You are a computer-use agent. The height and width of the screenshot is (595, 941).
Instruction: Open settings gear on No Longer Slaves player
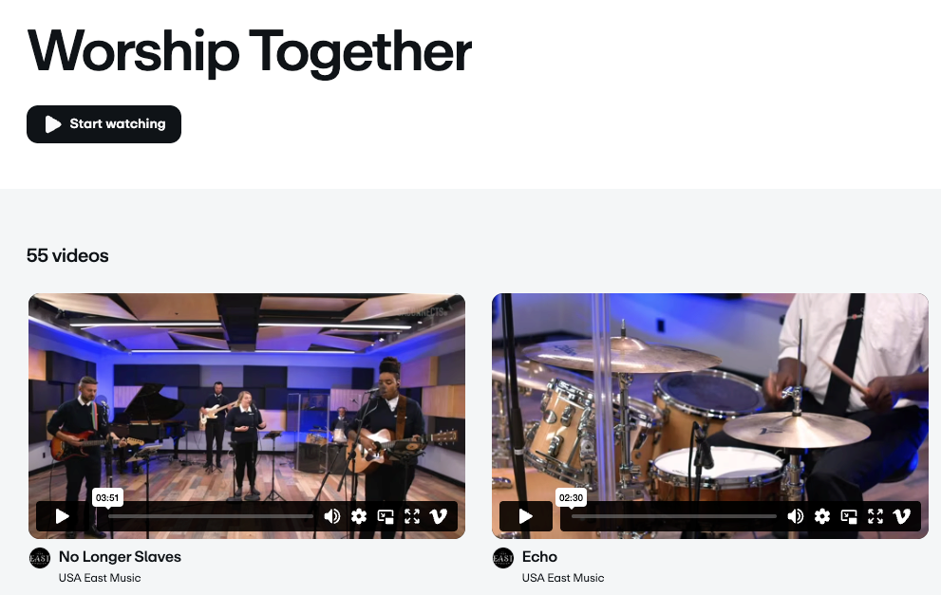point(359,516)
